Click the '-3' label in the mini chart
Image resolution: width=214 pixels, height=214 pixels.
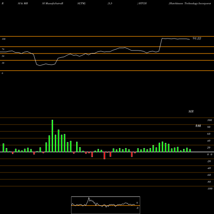[x=137, y=208]
